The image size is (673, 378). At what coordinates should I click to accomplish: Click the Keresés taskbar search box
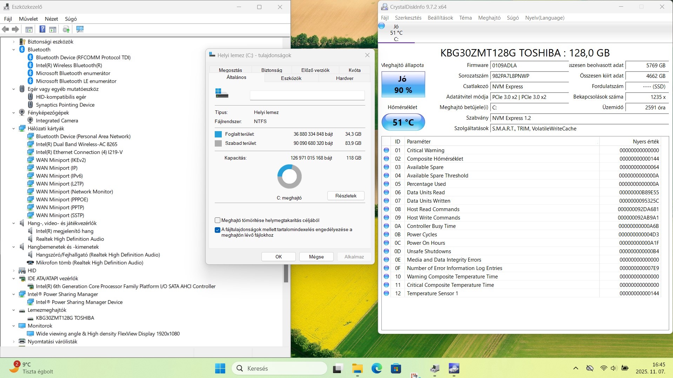click(x=279, y=369)
